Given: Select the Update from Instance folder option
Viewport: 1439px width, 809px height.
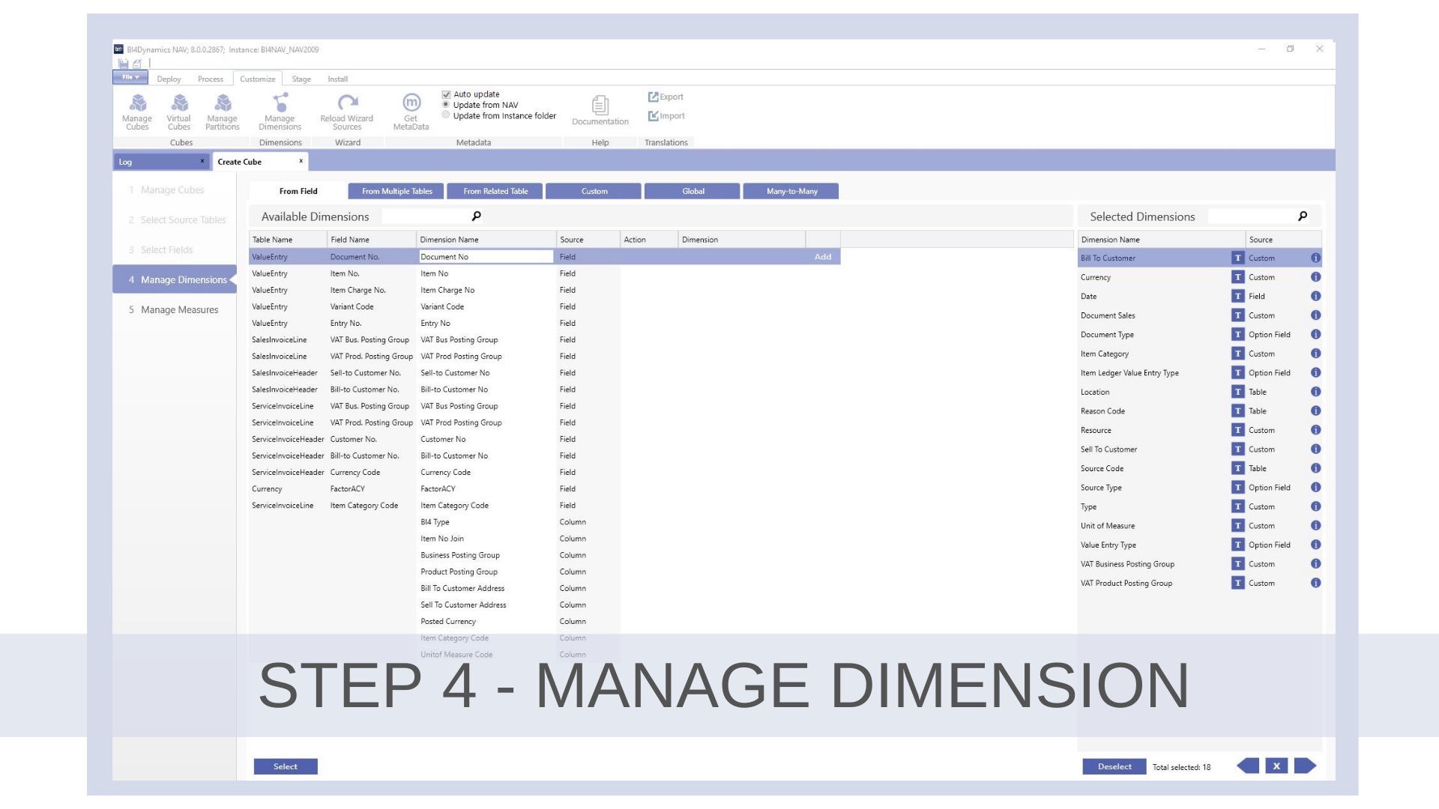Looking at the screenshot, I should click(447, 115).
